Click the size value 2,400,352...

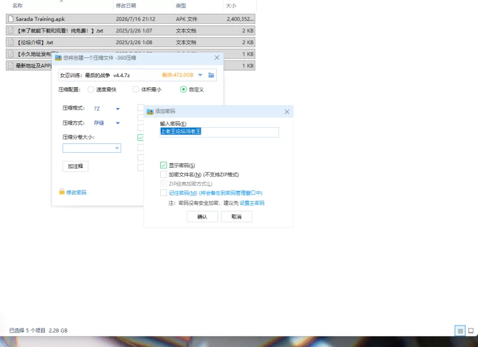240,19
